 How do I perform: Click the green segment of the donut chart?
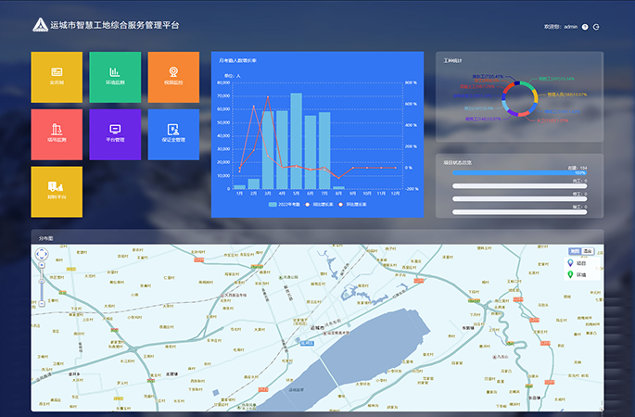click(527, 84)
